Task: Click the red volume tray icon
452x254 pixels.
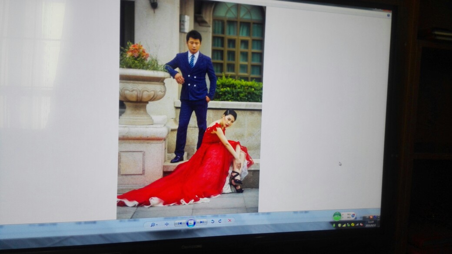Action: pos(361,224)
